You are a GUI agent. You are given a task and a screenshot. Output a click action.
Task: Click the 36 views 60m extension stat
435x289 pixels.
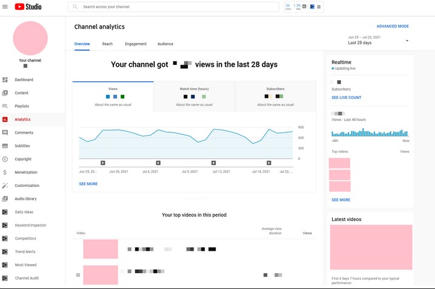(288, 7)
